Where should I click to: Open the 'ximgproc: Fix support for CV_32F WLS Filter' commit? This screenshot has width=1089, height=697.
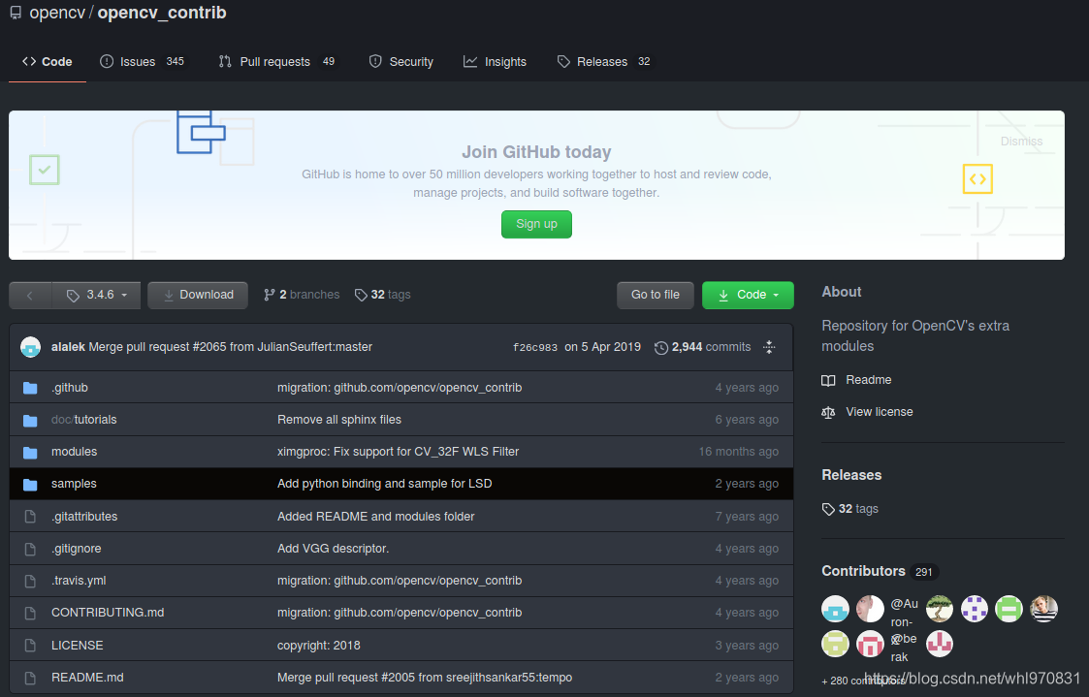398,451
